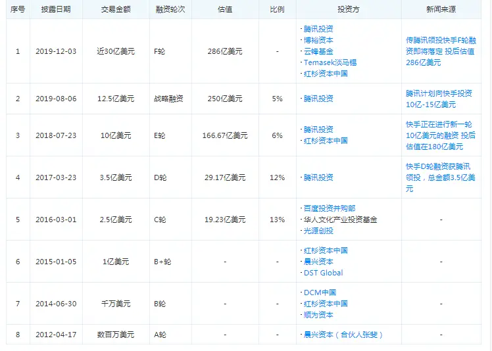Open 光源创投 investor link
492x351 pixels.
click(318, 231)
